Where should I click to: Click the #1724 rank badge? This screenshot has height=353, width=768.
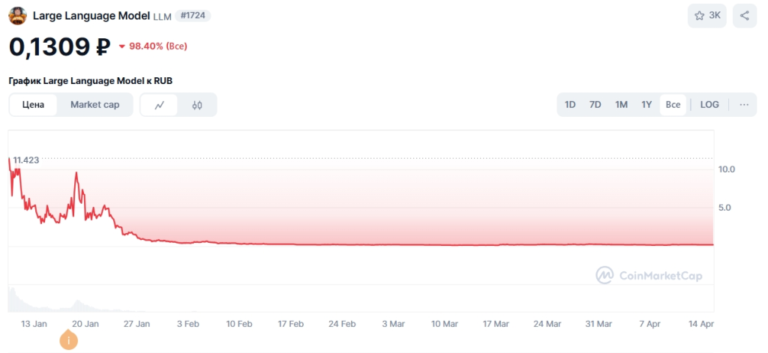point(193,16)
